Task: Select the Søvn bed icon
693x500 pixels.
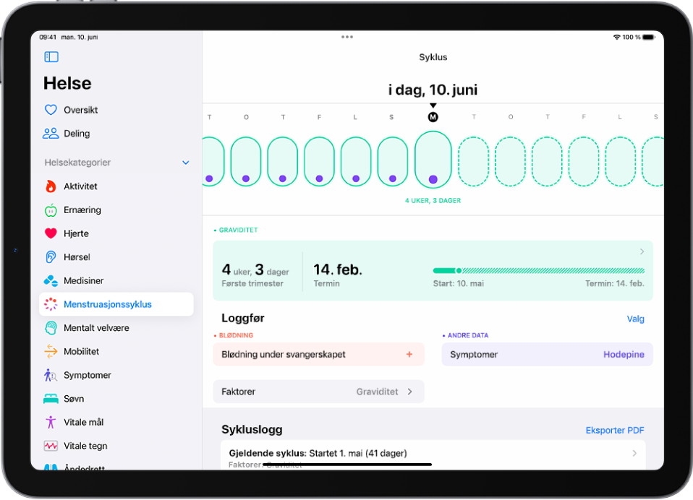Action: click(51, 399)
